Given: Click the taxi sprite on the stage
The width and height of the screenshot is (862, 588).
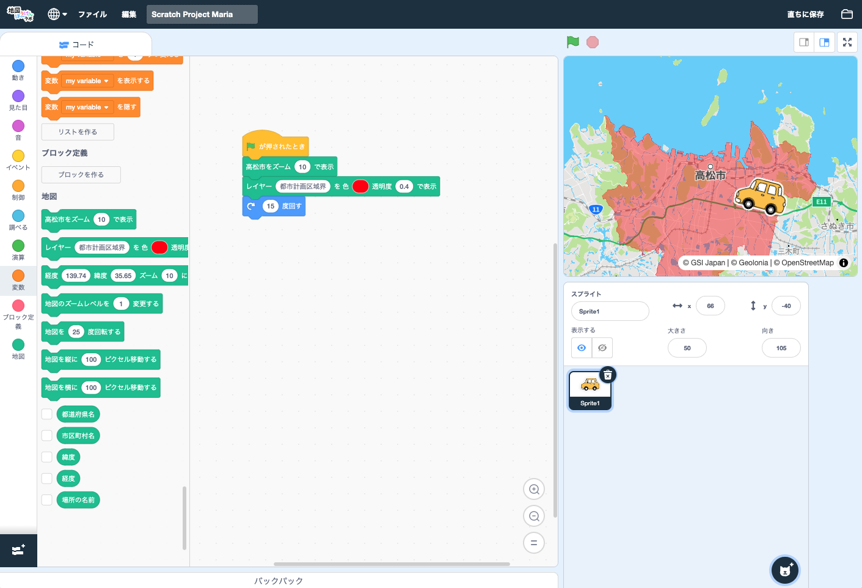Looking at the screenshot, I should click(x=761, y=196).
